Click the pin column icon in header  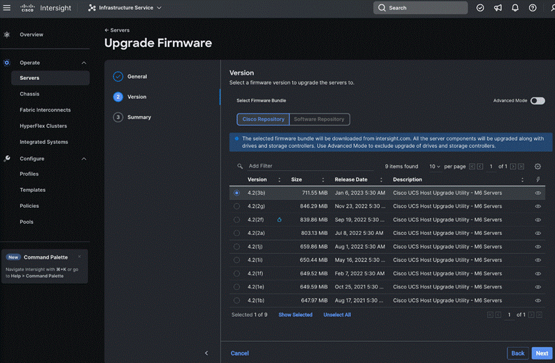point(538,180)
